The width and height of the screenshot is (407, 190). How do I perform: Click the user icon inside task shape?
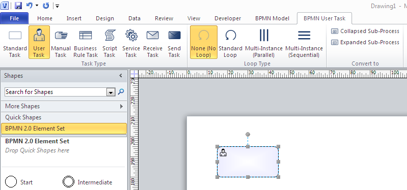[x=223, y=152]
